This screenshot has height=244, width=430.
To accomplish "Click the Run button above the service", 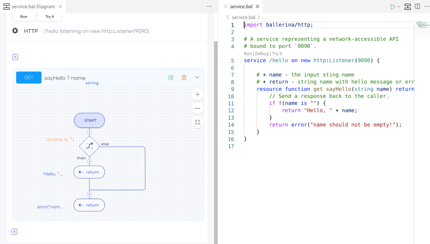I will point(24,17).
